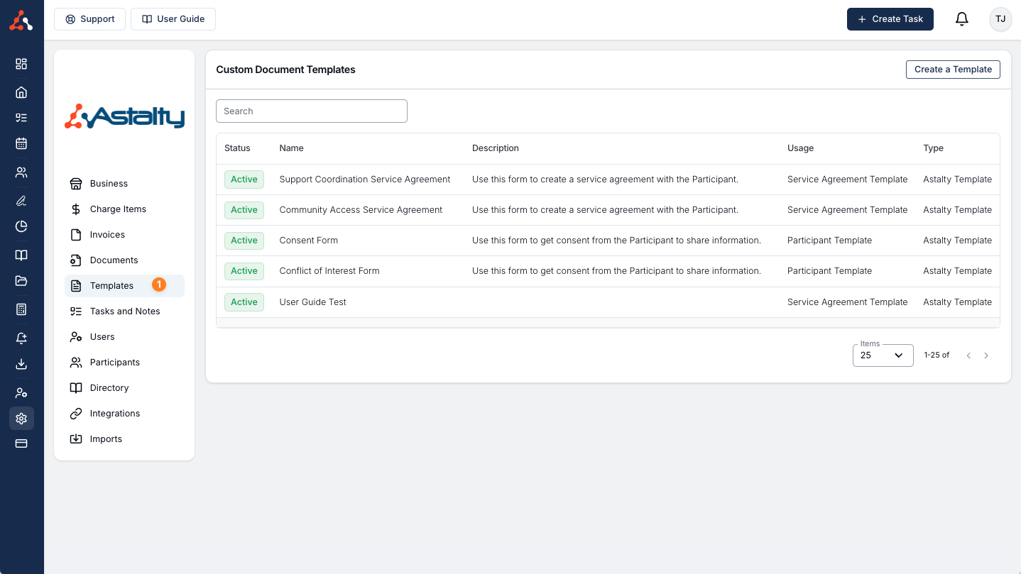Go to previous page arrow
The image size is (1021, 574).
[x=968, y=355]
